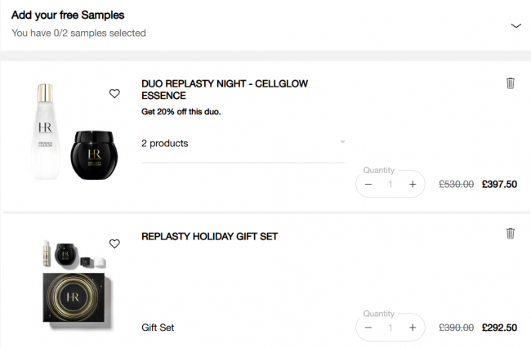Click the "Add your free Samples" heading
The height and width of the screenshot is (348, 531).
pos(68,16)
